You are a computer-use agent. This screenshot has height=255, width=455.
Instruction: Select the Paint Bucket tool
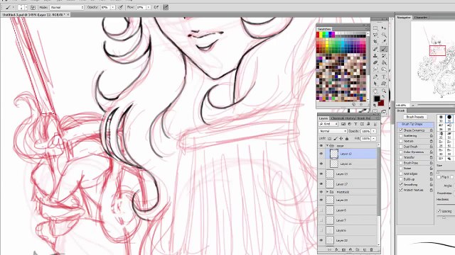[x=384, y=63]
